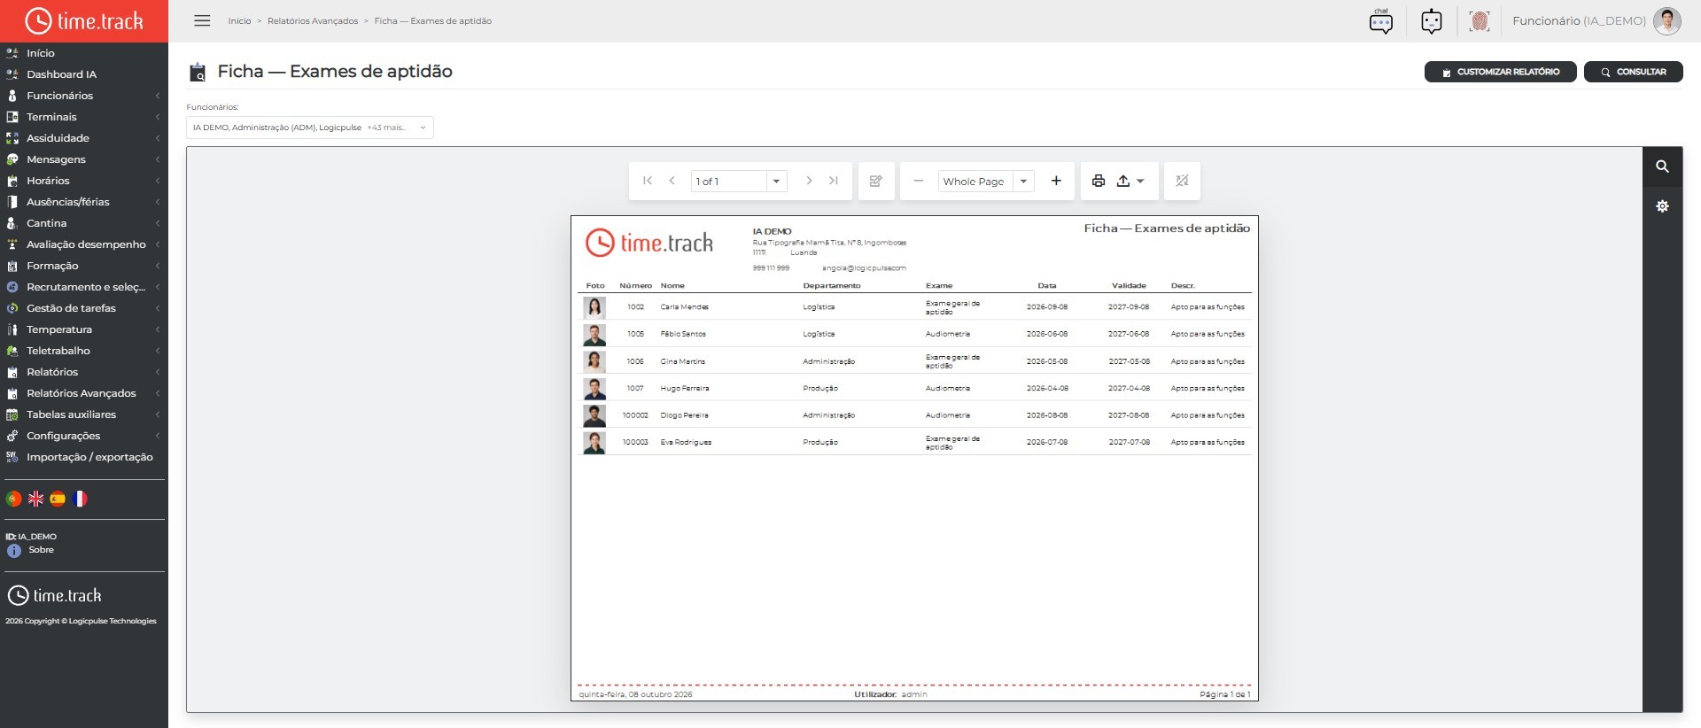Expand the Configurações sidebar menu
Viewport: 1701px width, 728px height.
[84, 436]
